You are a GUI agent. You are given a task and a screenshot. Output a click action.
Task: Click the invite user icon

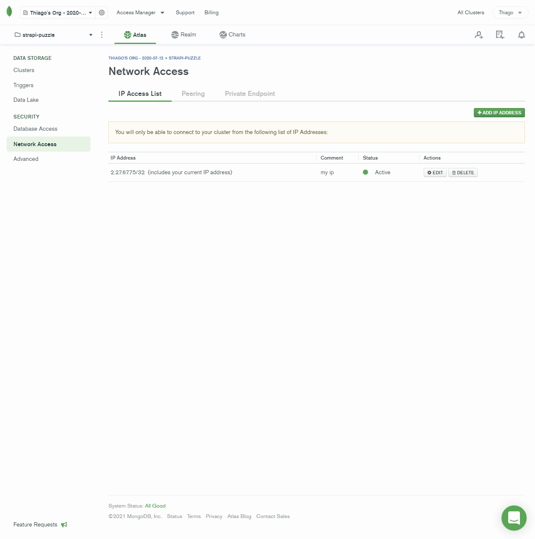point(479,35)
